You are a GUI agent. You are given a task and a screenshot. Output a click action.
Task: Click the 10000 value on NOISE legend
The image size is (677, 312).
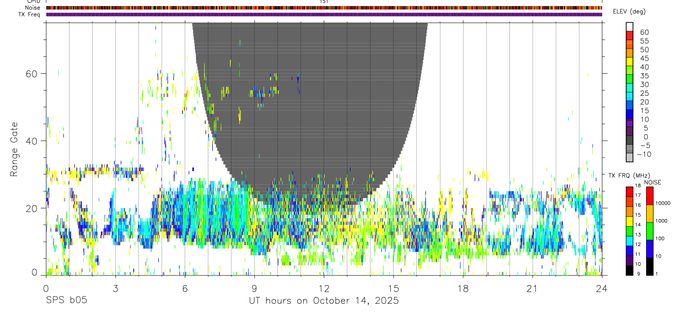click(663, 203)
